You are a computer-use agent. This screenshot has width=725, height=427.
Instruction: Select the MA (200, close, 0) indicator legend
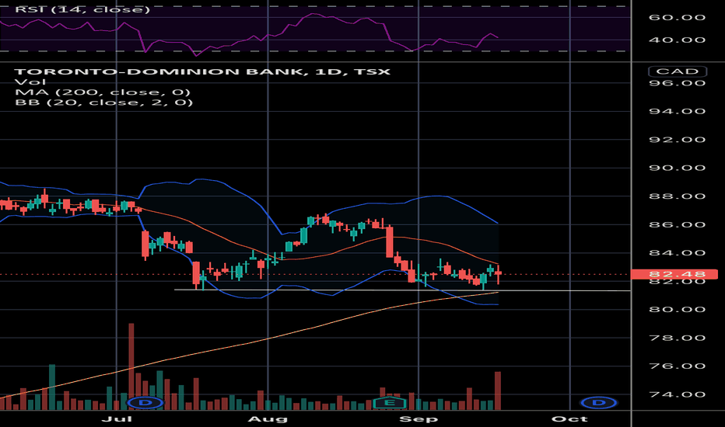(x=103, y=92)
